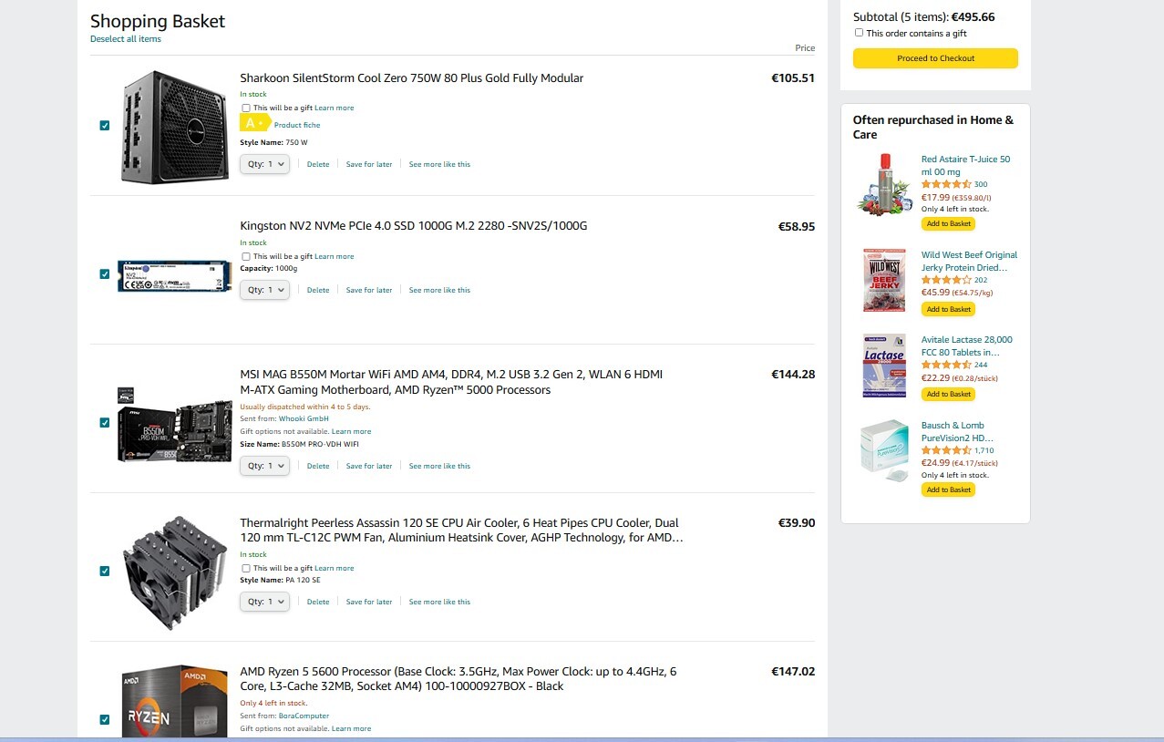
Task: Click the energy class A+ label icon
Action: coord(255,123)
